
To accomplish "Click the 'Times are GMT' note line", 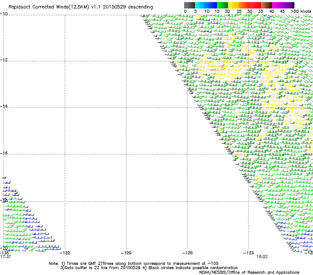I will 133,264.
